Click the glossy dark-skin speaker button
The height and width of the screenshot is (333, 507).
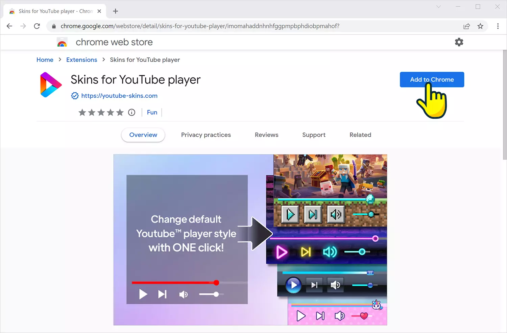pyautogui.click(x=335, y=285)
